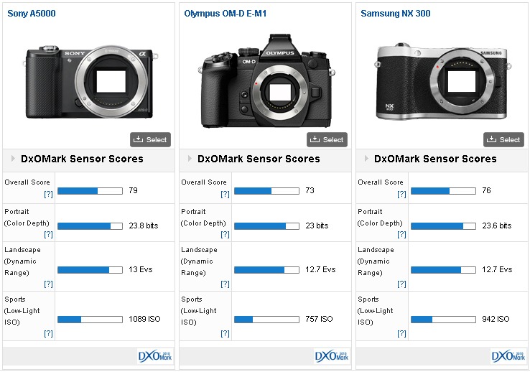Click Sony Portrait (Color Depth) label
The image size is (530, 372).
point(27,218)
